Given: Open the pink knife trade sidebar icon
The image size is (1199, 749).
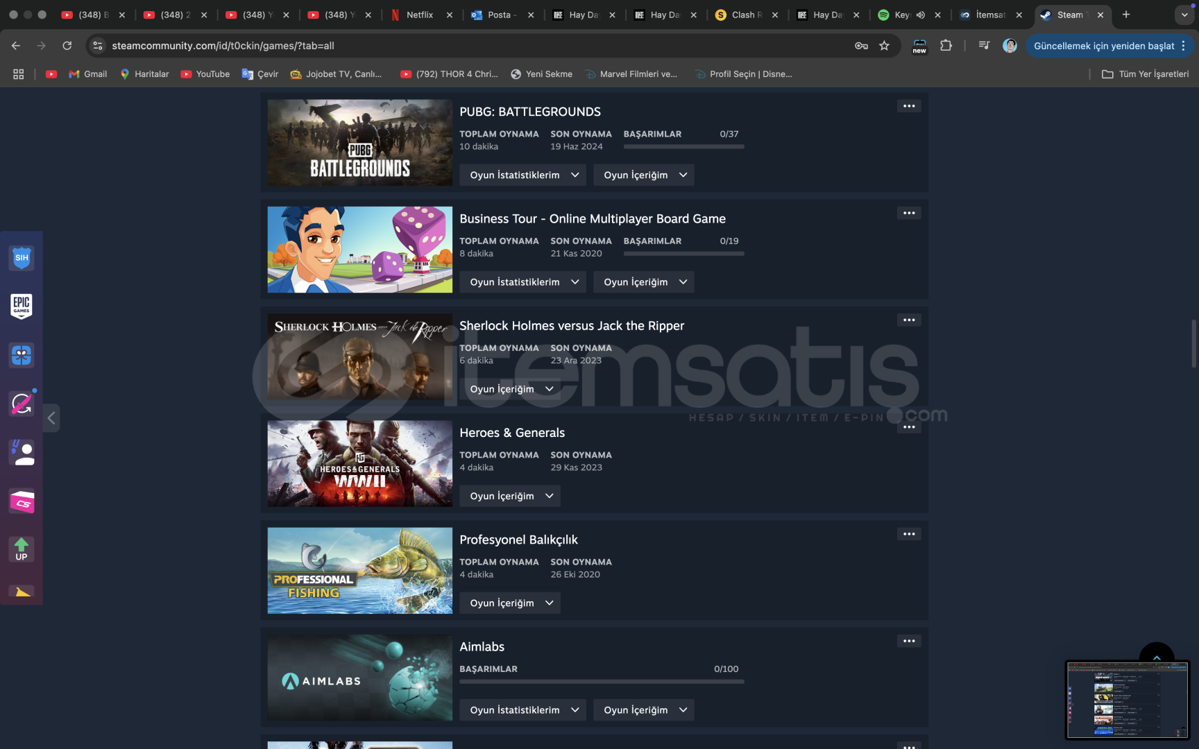Looking at the screenshot, I should 22,404.
